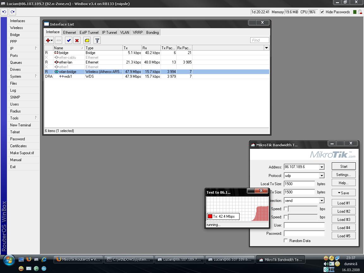
Task: Open the Save dropdown button
Action: pyautogui.click(x=343, y=193)
